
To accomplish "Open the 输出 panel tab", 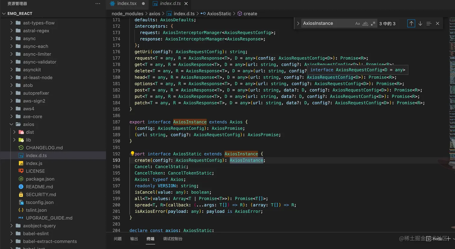I will 134,239.
